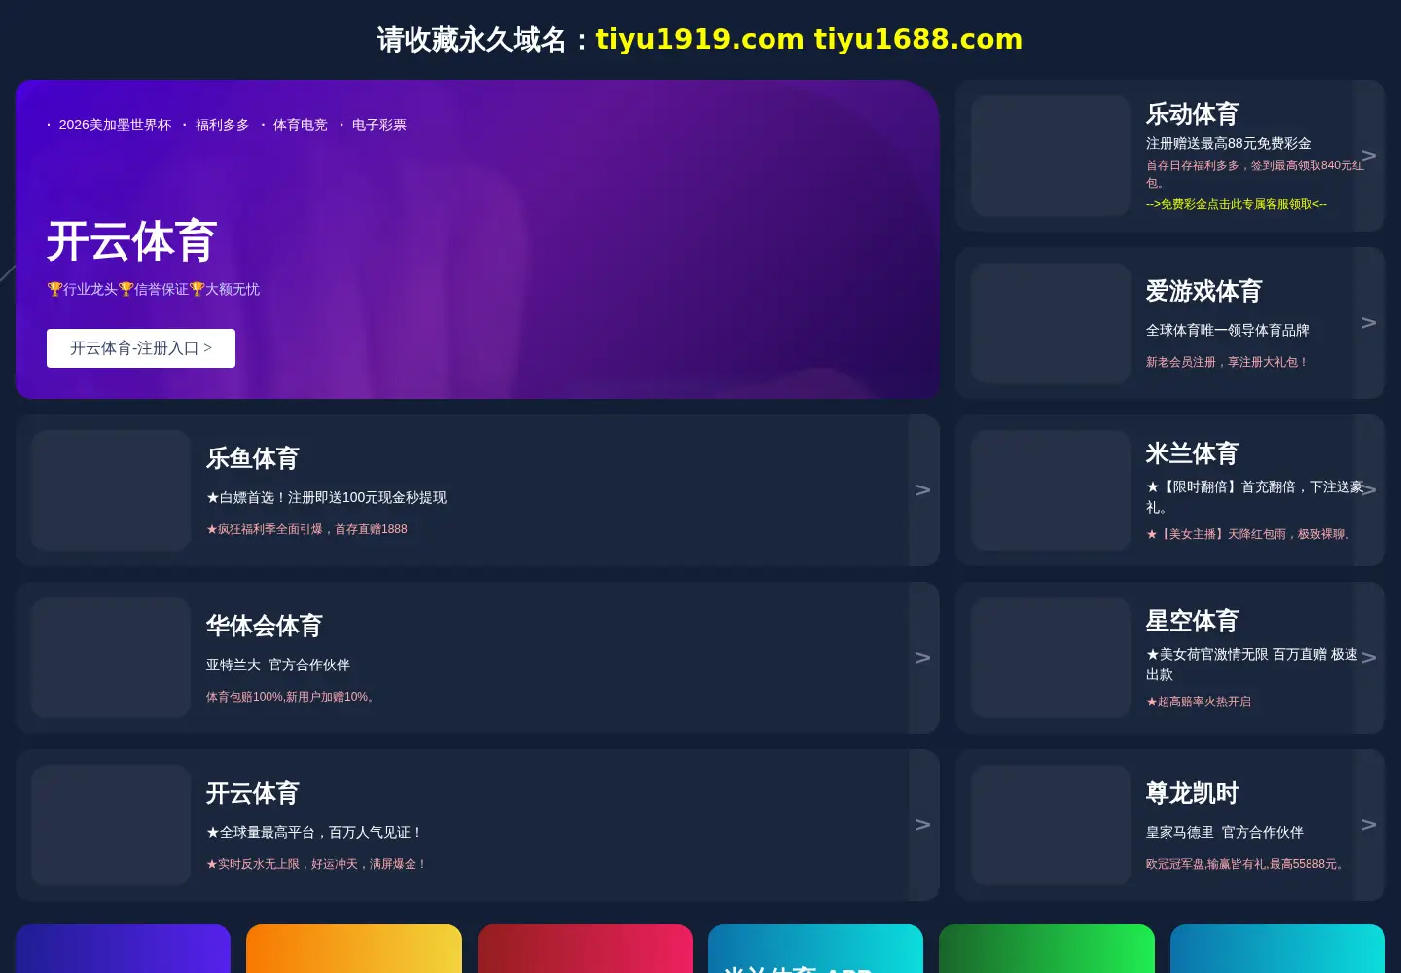The width and height of the screenshot is (1401, 973).
Task: Open the 华体会体育 thumbnail image
Action: tap(111, 658)
